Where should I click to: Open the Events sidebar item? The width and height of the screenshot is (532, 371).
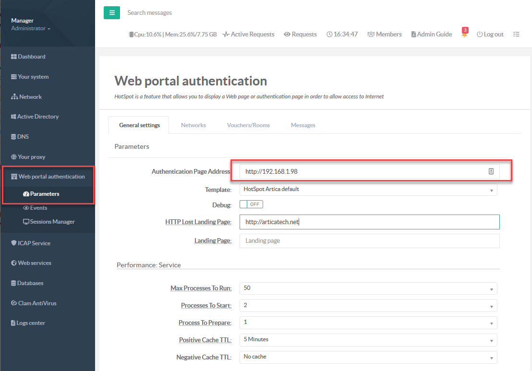coord(38,208)
